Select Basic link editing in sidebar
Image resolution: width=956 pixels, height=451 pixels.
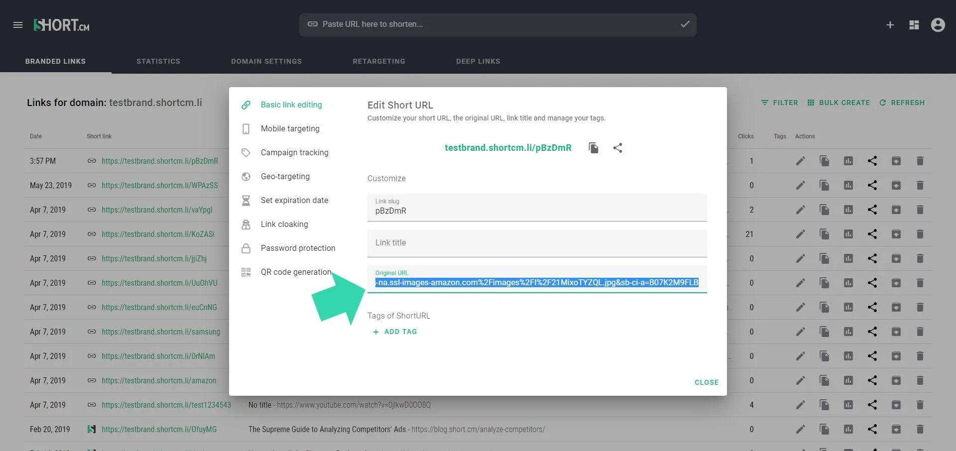click(291, 105)
